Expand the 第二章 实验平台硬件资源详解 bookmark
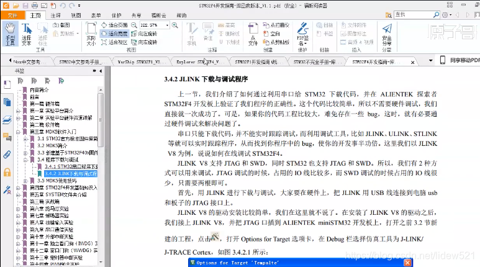The width and height of the screenshot is (480, 267). pos(18,118)
